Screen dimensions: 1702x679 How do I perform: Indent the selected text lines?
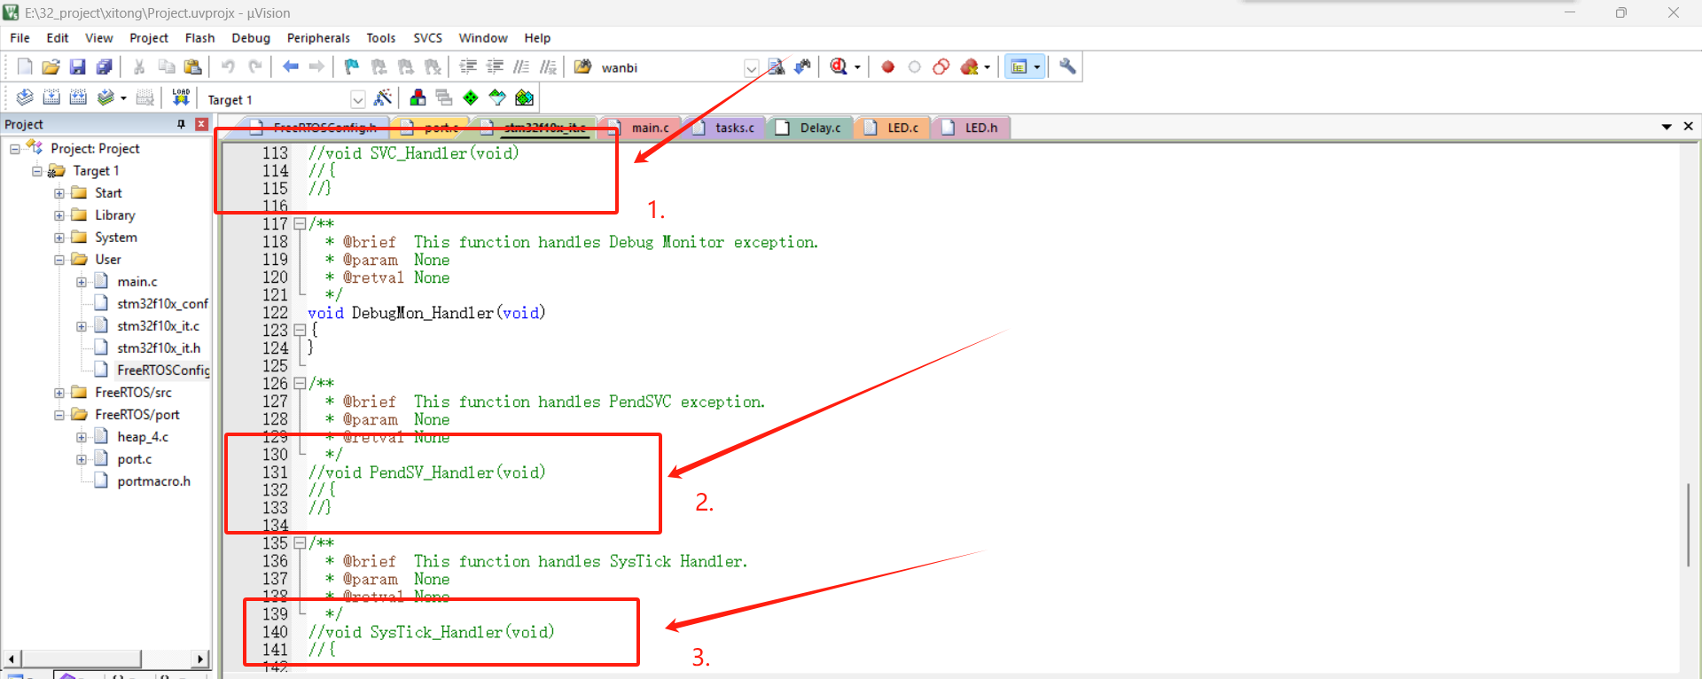coord(468,66)
